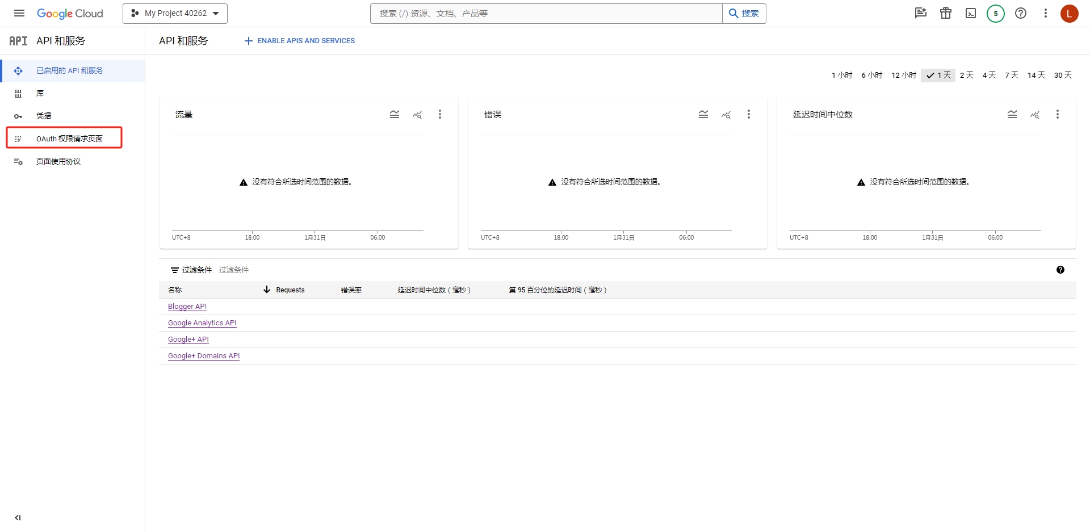Open the Google+ API link
Image resolution: width=1090 pixels, height=532 pixels.
188,340
